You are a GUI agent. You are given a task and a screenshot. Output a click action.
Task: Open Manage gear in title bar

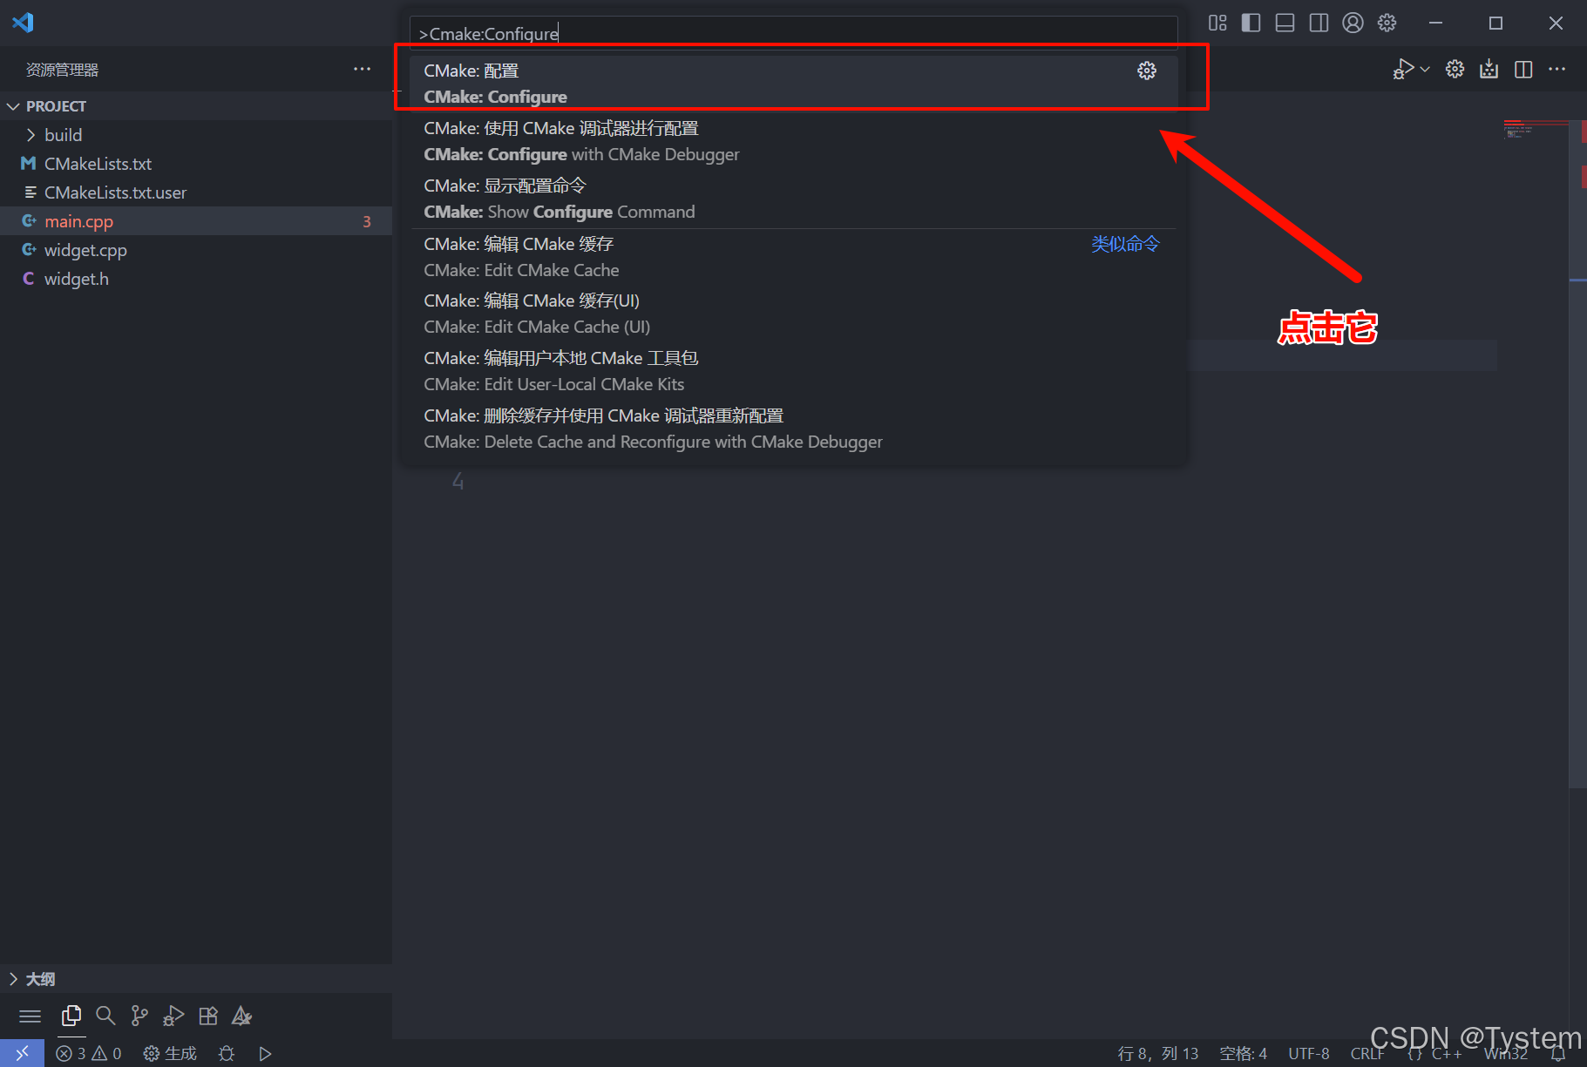(1387, 23)
